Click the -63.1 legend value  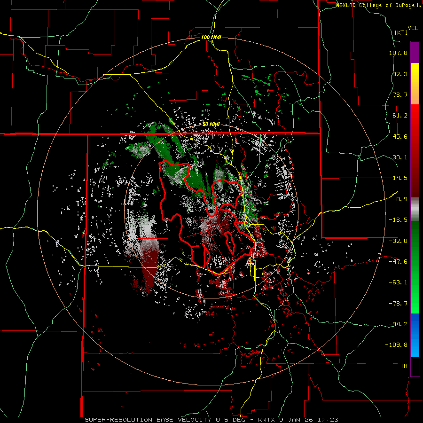point(398,282)
